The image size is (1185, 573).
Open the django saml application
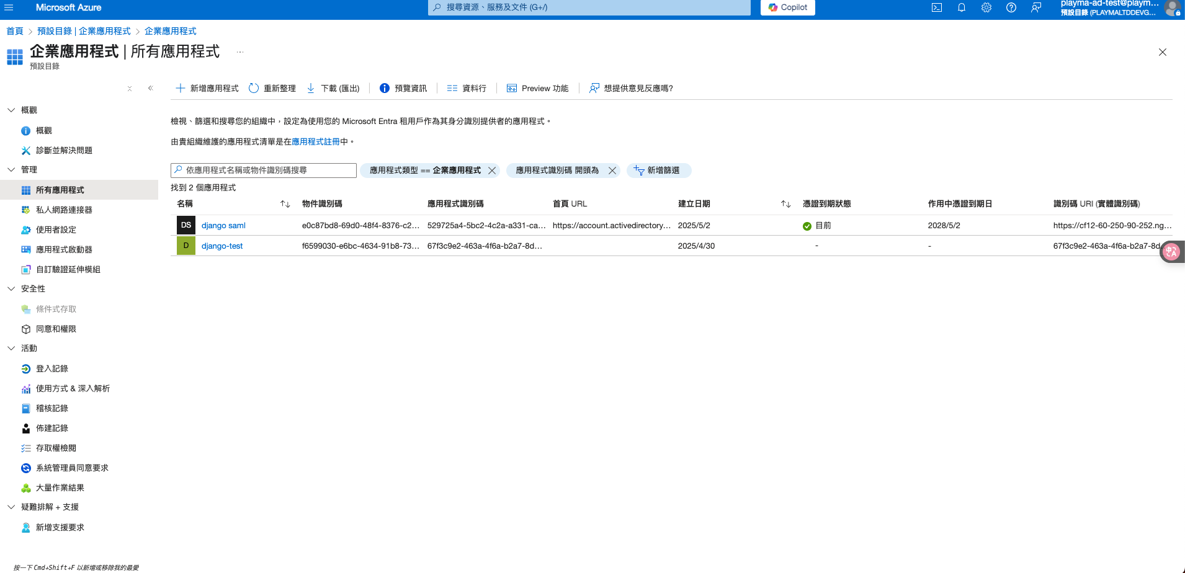[x=223, y=225]
